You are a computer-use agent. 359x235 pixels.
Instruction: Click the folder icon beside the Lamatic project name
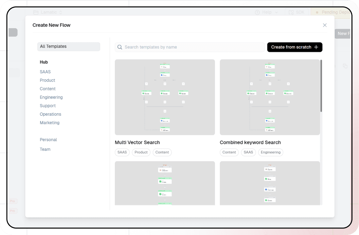coord(36,12)
